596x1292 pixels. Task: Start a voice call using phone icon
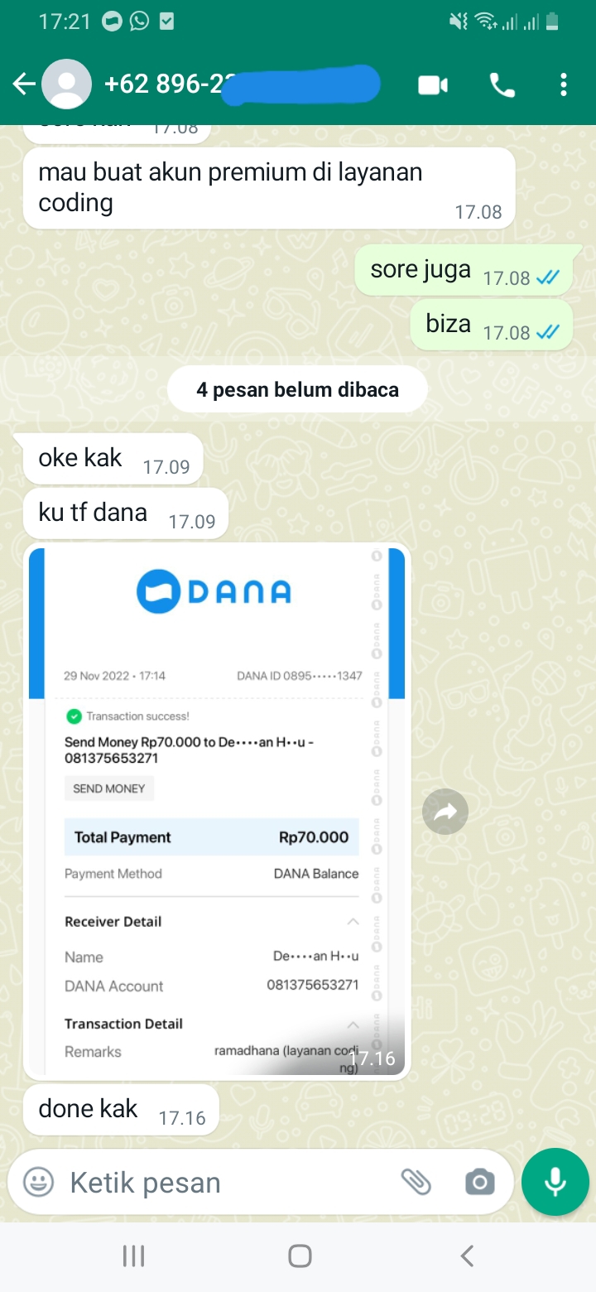click(502, 84)
